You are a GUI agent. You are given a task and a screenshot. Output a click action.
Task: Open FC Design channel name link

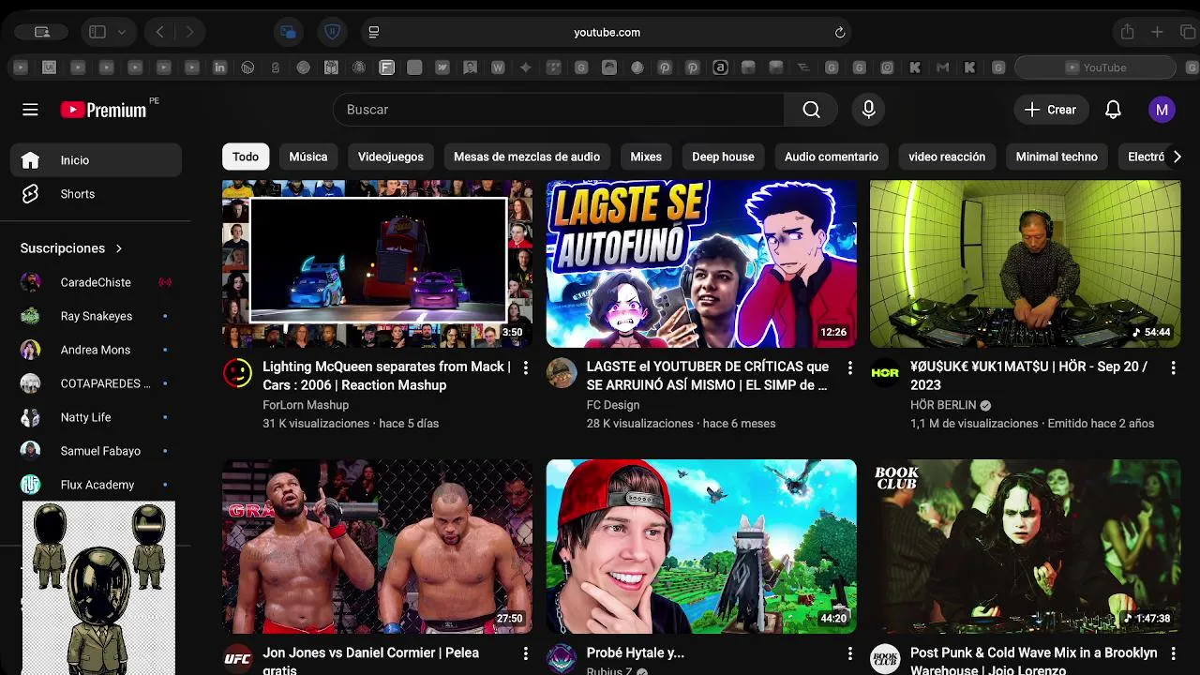click(613, 405)
